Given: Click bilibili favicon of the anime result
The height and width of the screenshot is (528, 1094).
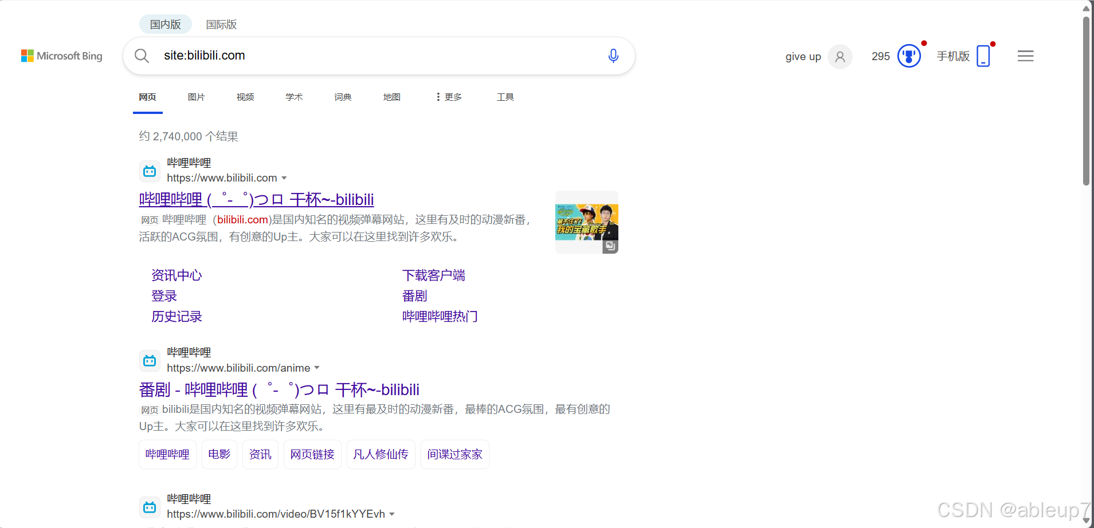Looking at the screenshot, I should pyautogui.click(x=150, y=360).
